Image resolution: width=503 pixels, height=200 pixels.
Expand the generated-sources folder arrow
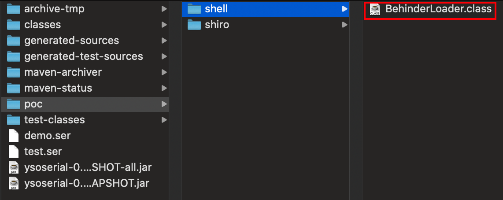pos(164,41)
